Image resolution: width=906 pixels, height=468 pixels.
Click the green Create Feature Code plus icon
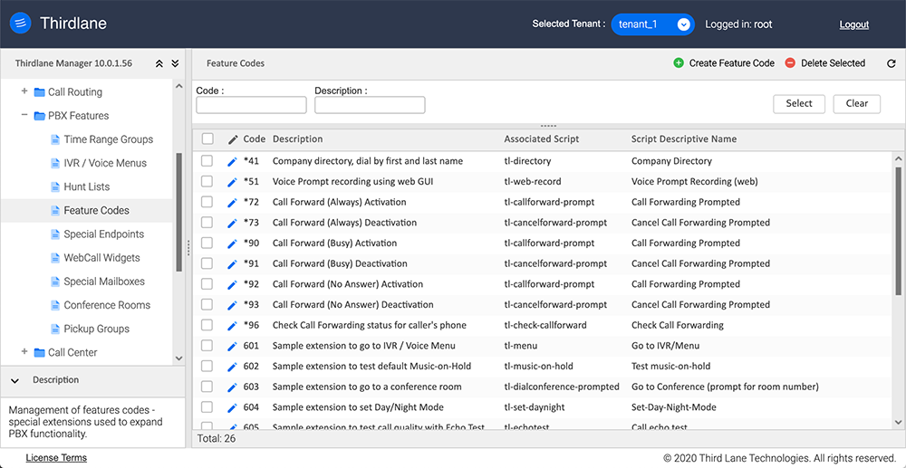pyautogui.click(x=679, y=63)
